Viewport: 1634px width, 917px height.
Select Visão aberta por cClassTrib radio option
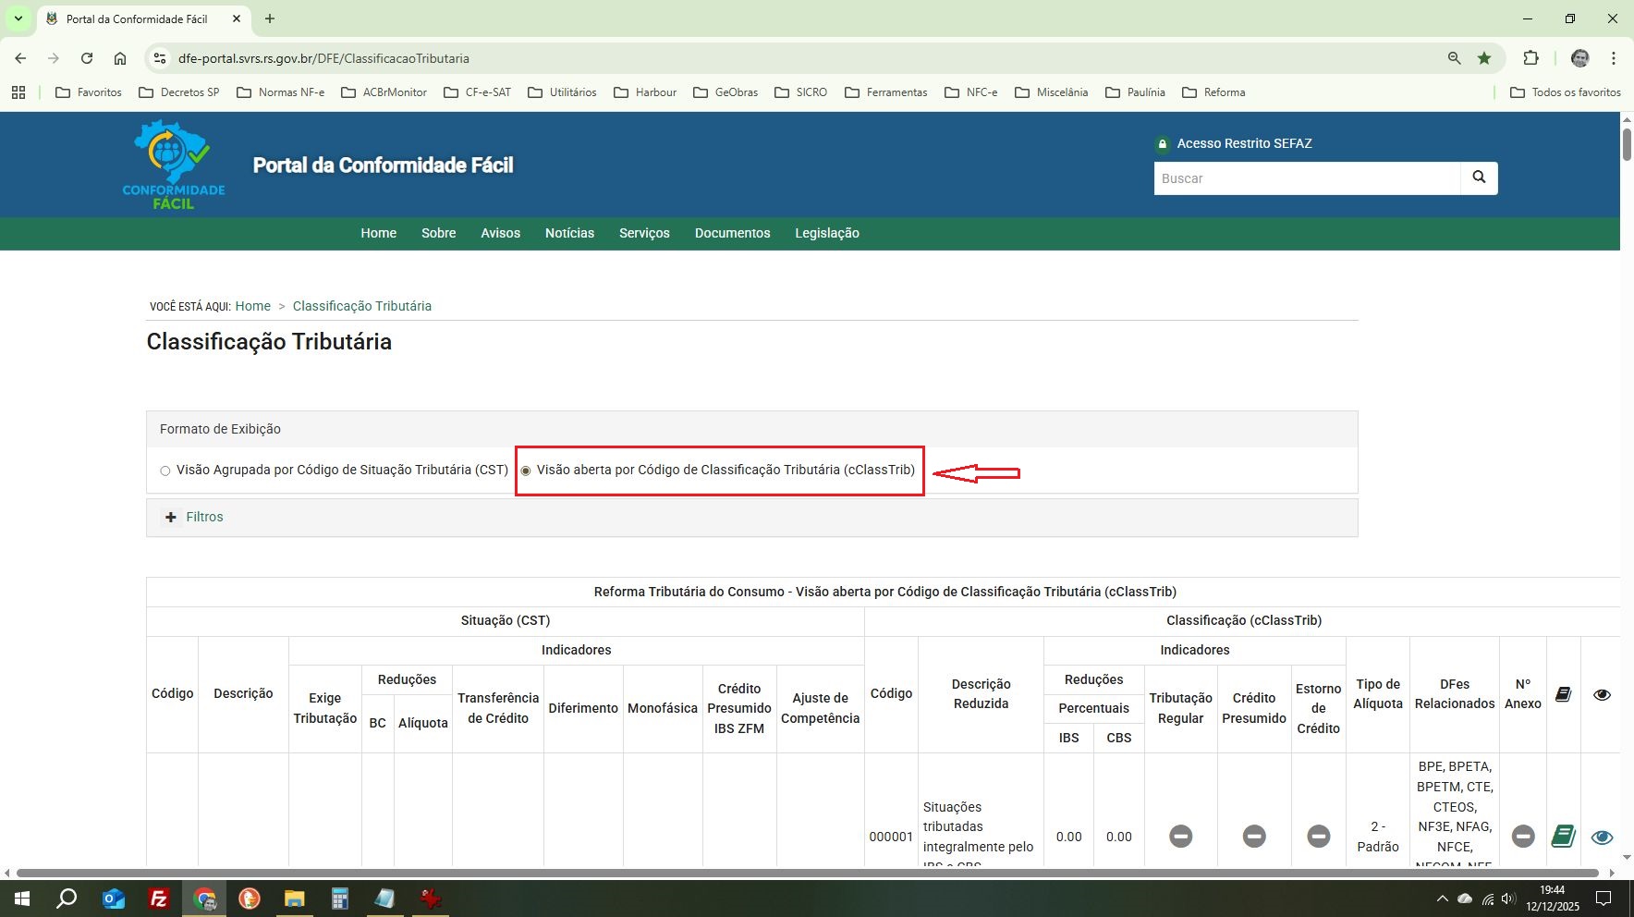coord(526,471)
